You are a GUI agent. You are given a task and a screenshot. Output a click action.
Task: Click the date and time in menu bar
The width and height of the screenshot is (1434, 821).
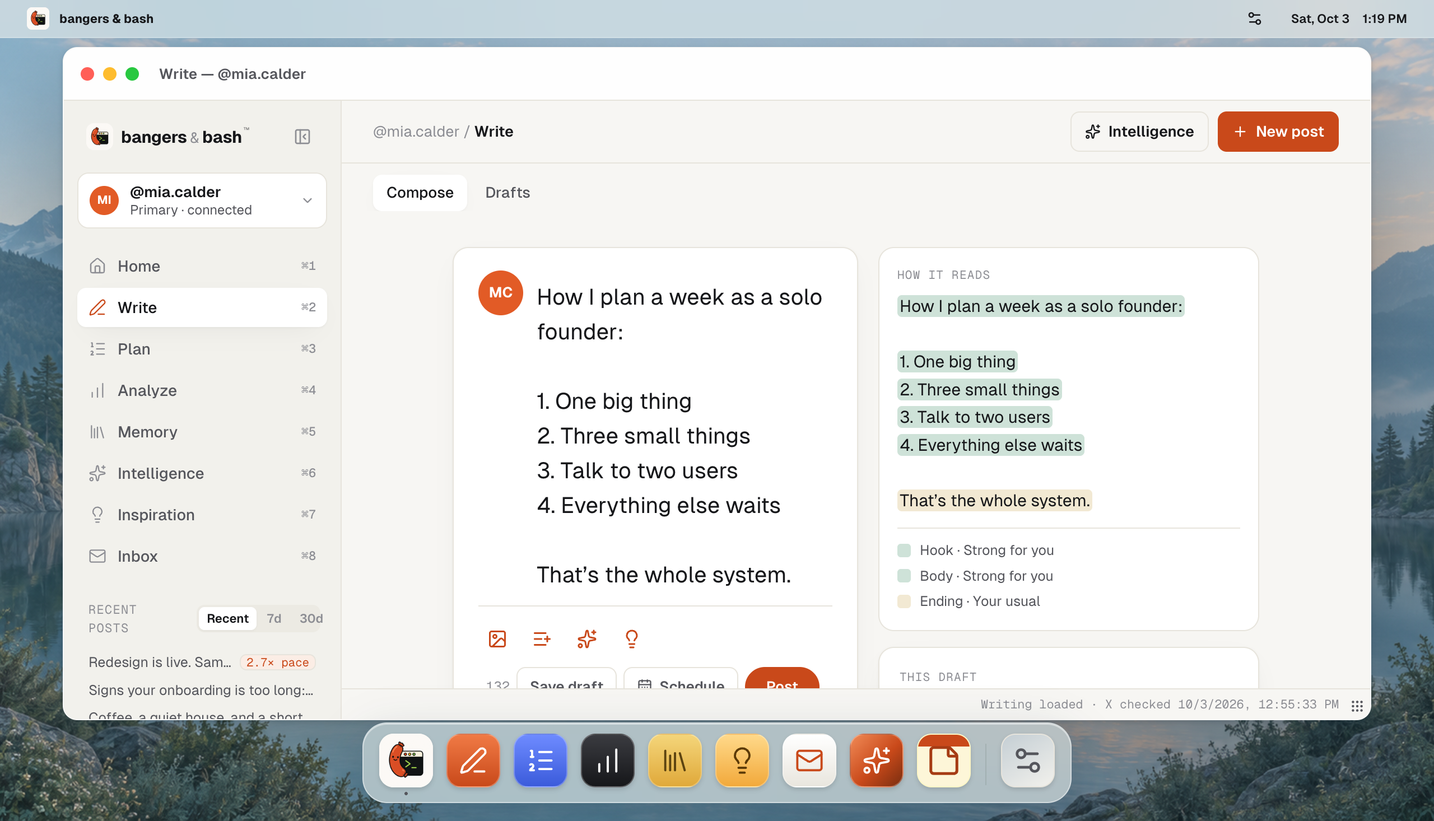coord(1348,18)
